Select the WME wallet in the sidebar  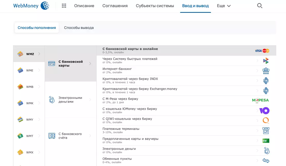(28, 70)
